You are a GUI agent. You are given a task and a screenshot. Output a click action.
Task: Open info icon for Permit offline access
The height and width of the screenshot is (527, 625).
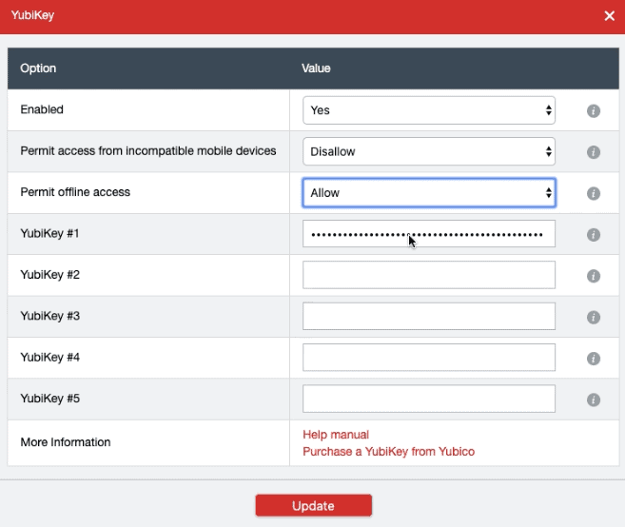click(593, 193)
